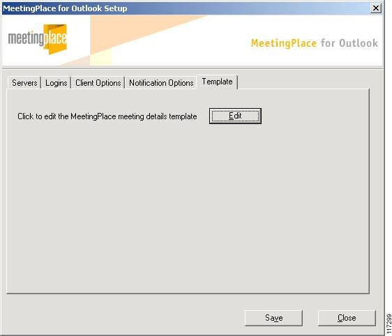Save the MeetingPlace setup settings

(x=273, y=318)
